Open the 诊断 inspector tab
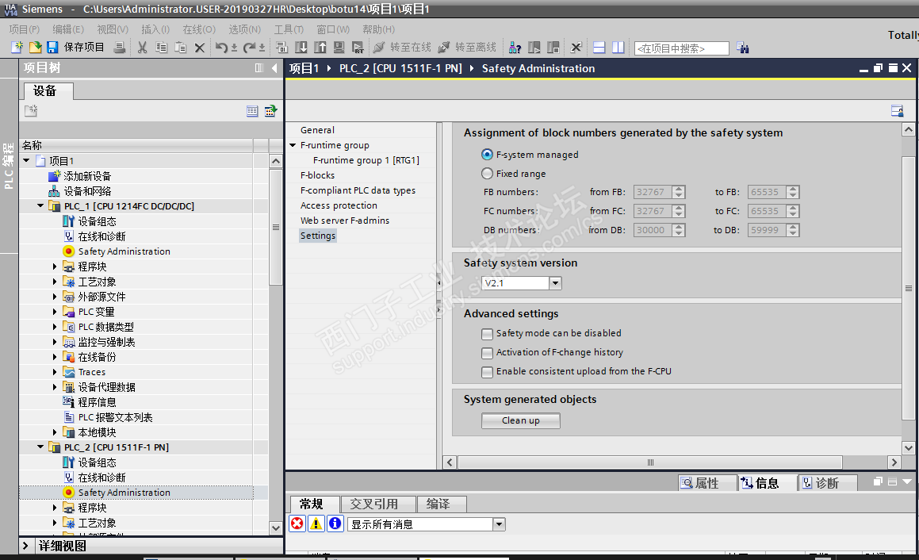The image size is (919, 560). click(x=828, y=483)
